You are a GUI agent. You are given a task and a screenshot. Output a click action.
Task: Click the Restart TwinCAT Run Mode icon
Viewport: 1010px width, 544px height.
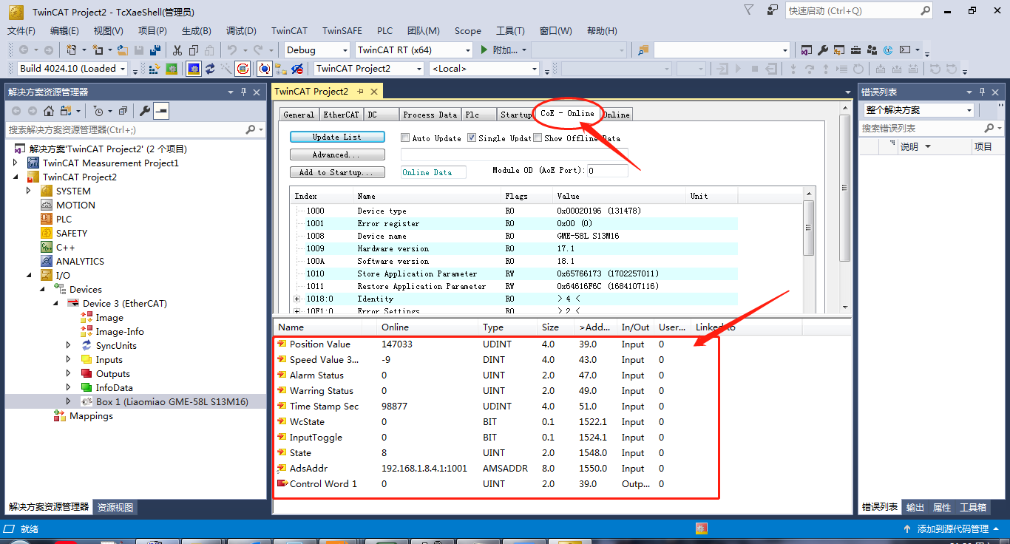tap(172, 69)
